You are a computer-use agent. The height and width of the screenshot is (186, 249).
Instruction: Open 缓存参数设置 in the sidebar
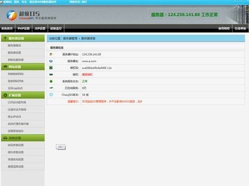[x=23, y=152]
